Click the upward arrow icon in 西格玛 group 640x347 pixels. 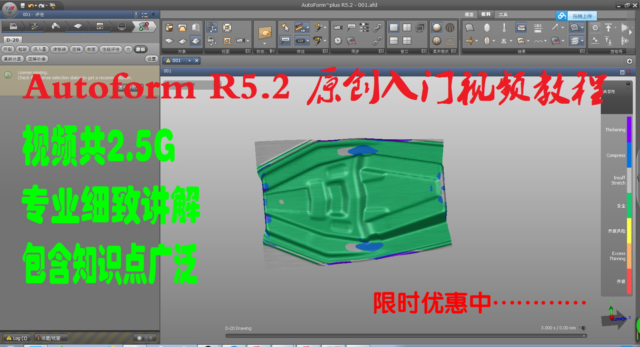608,28
